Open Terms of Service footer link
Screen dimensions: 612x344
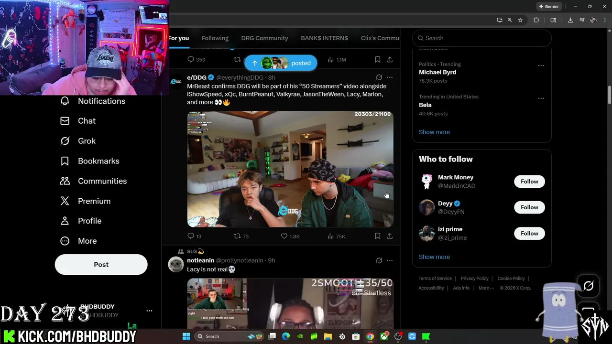(435, 279)
